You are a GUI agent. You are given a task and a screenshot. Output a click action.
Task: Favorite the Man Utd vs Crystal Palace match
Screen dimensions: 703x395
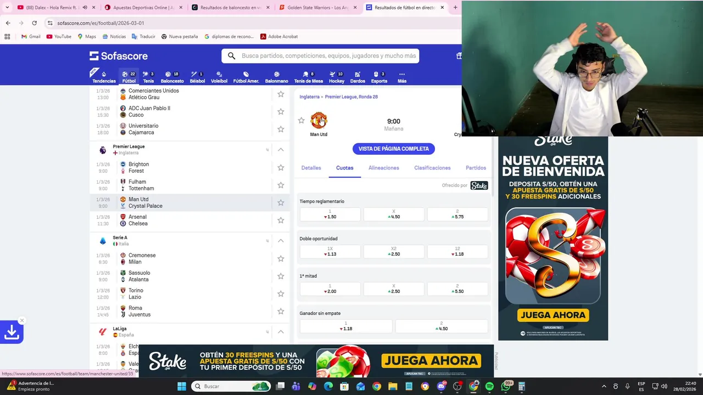[281, 202]
